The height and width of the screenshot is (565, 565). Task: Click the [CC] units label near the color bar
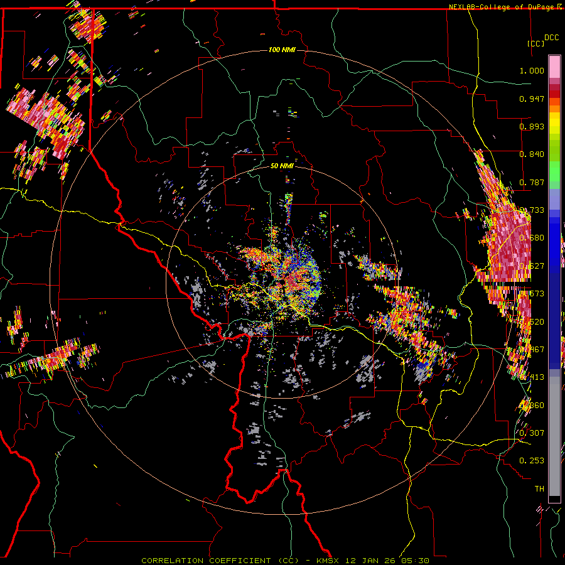click(536, 43)
